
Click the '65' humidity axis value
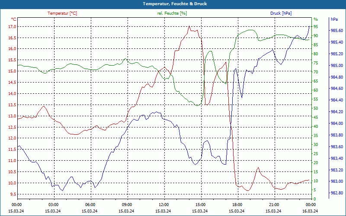pos(316,81)
